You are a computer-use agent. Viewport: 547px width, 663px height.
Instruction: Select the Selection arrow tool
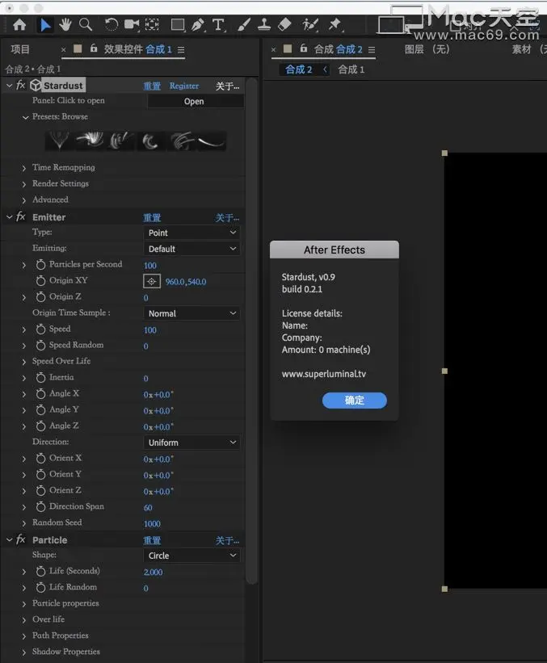click(x=44, y=25)
